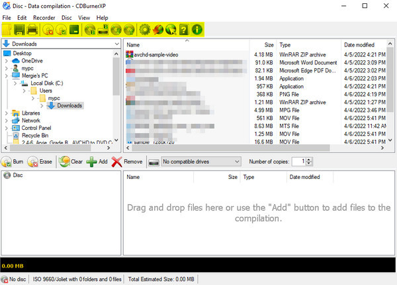Click the toolbar disc icon with red X
Image resolution: width=397 pixels, height=285 pixels.
point(48,30)
